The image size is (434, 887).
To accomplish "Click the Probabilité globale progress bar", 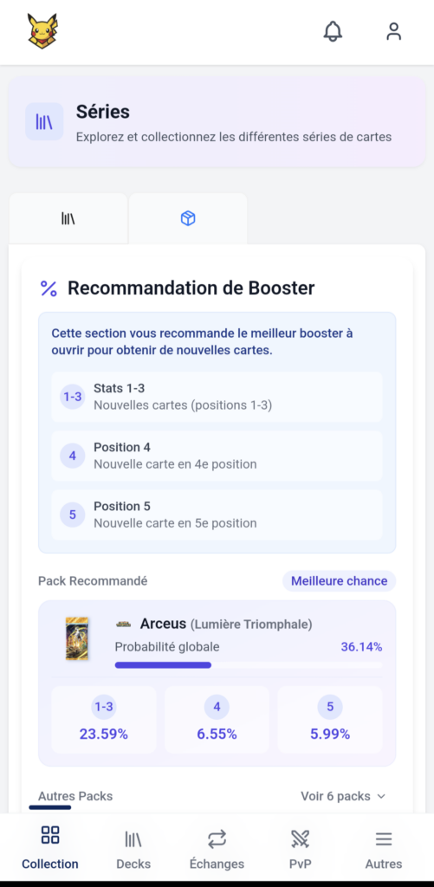I will (249, 665).
